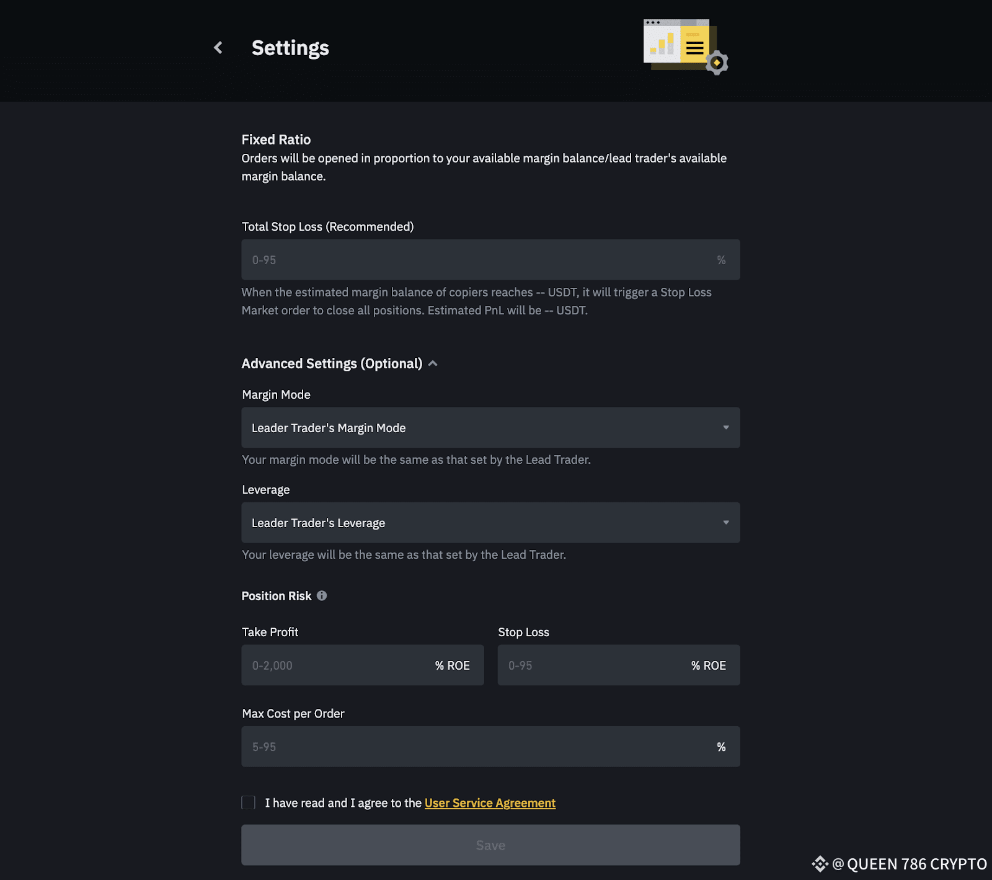
Task: Collapse the Advanced Settings (Optional) section
Action: [433, 363]
